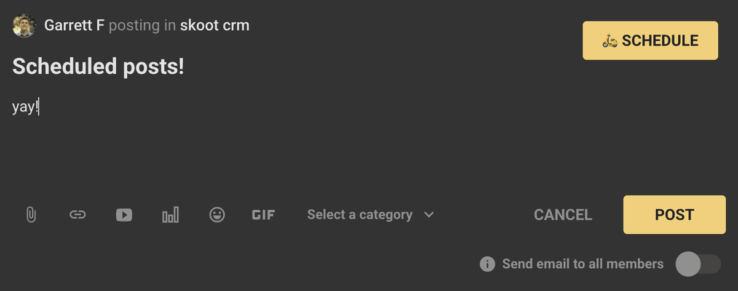This screenshot has height=291, width=738.
Task: Click the yellow SCHEDULE button
Action: (650, 41)
